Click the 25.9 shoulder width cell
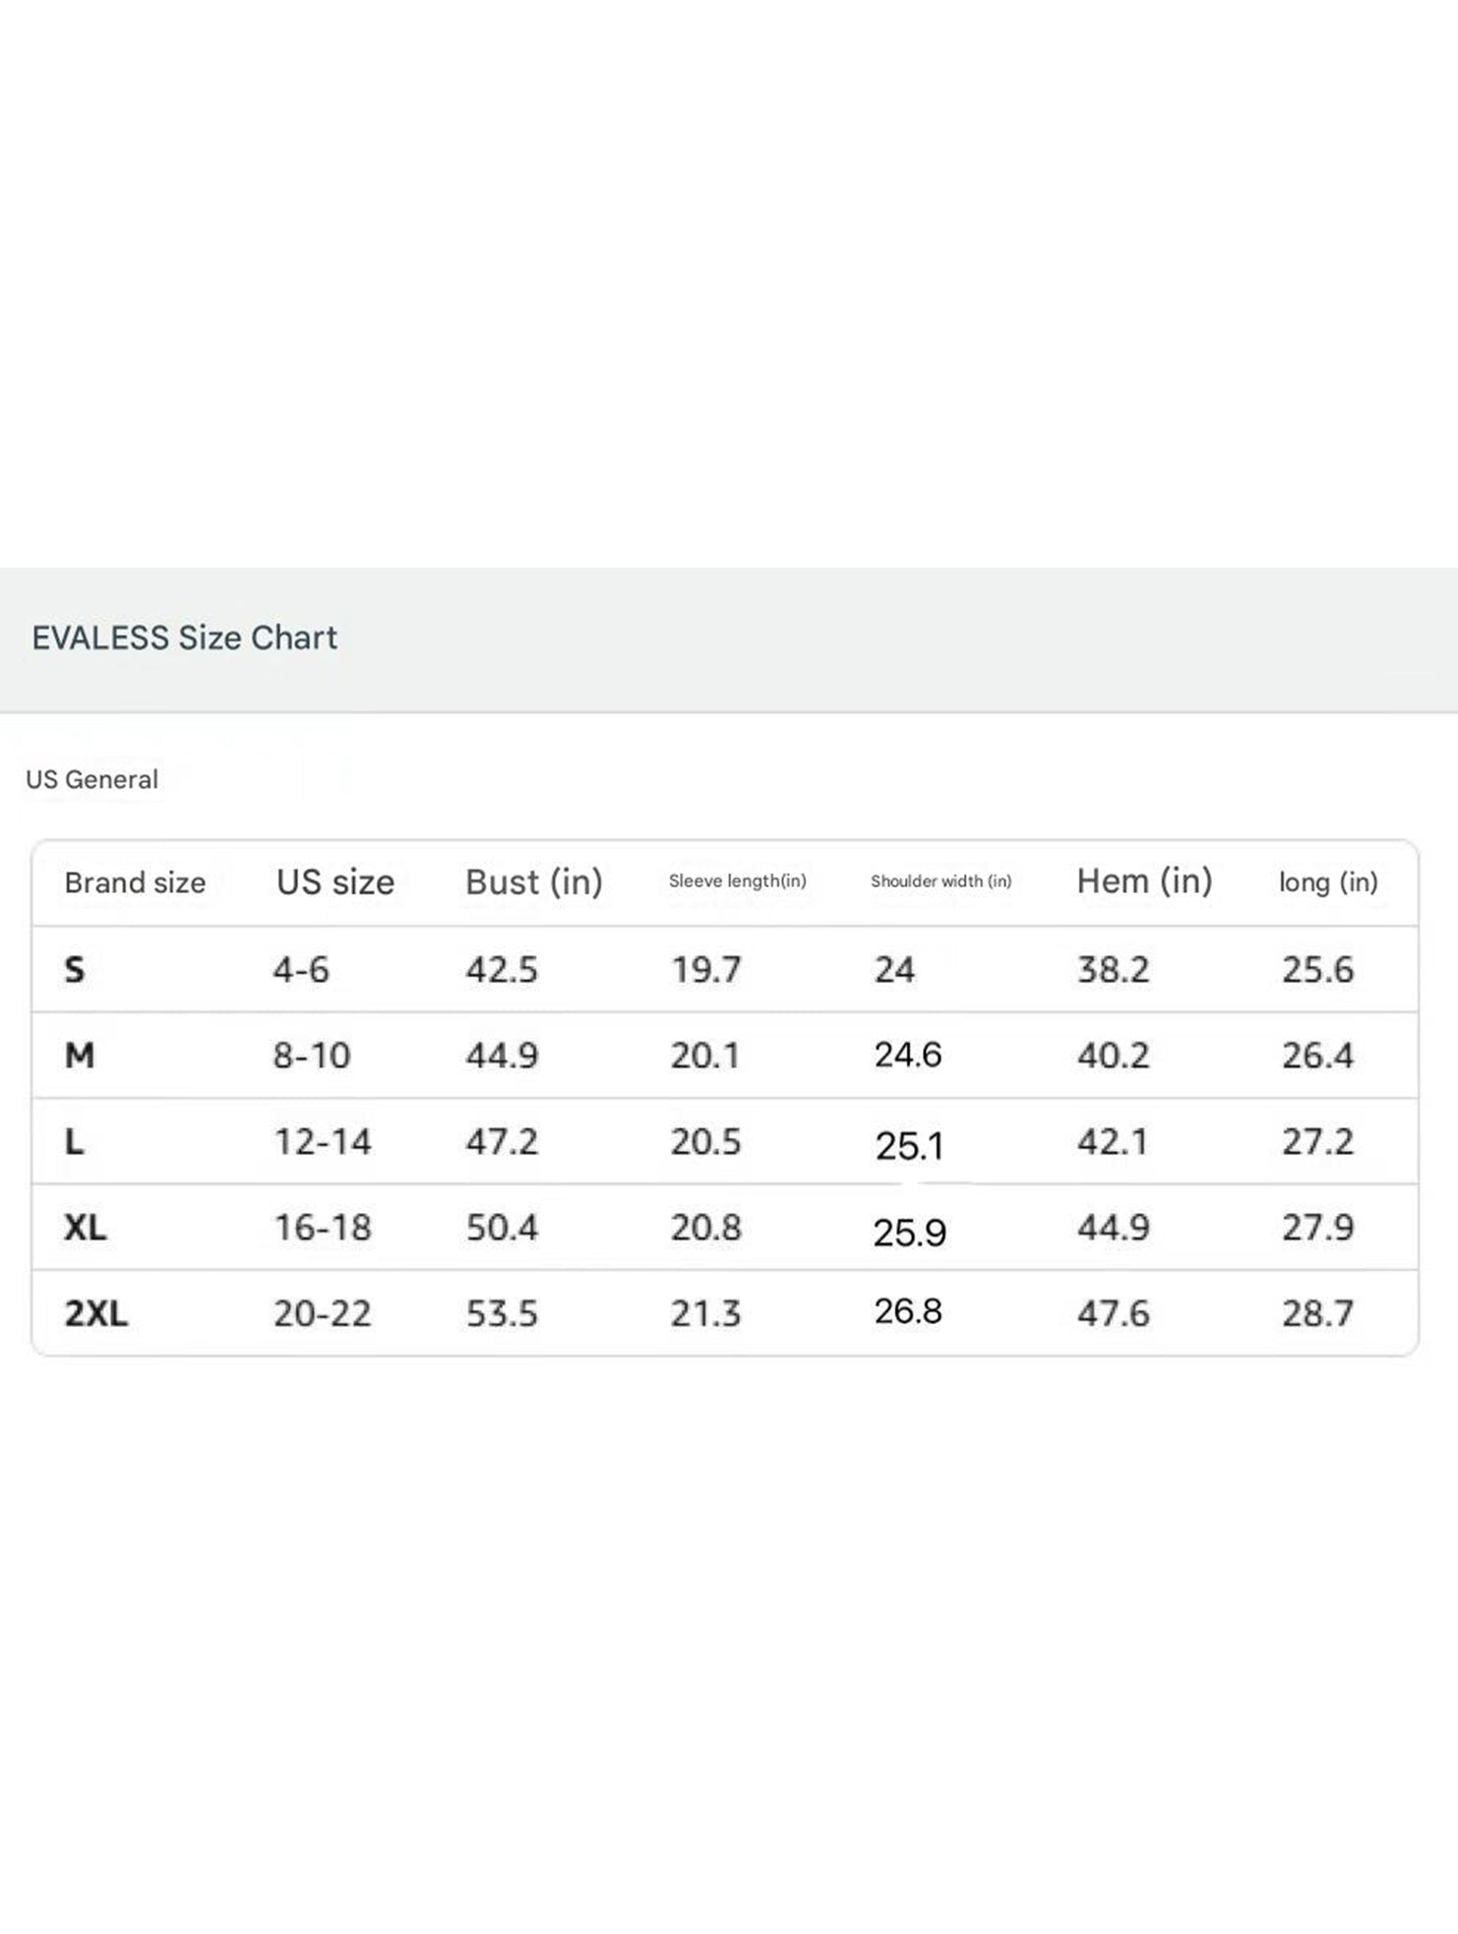 [909, 1232]
